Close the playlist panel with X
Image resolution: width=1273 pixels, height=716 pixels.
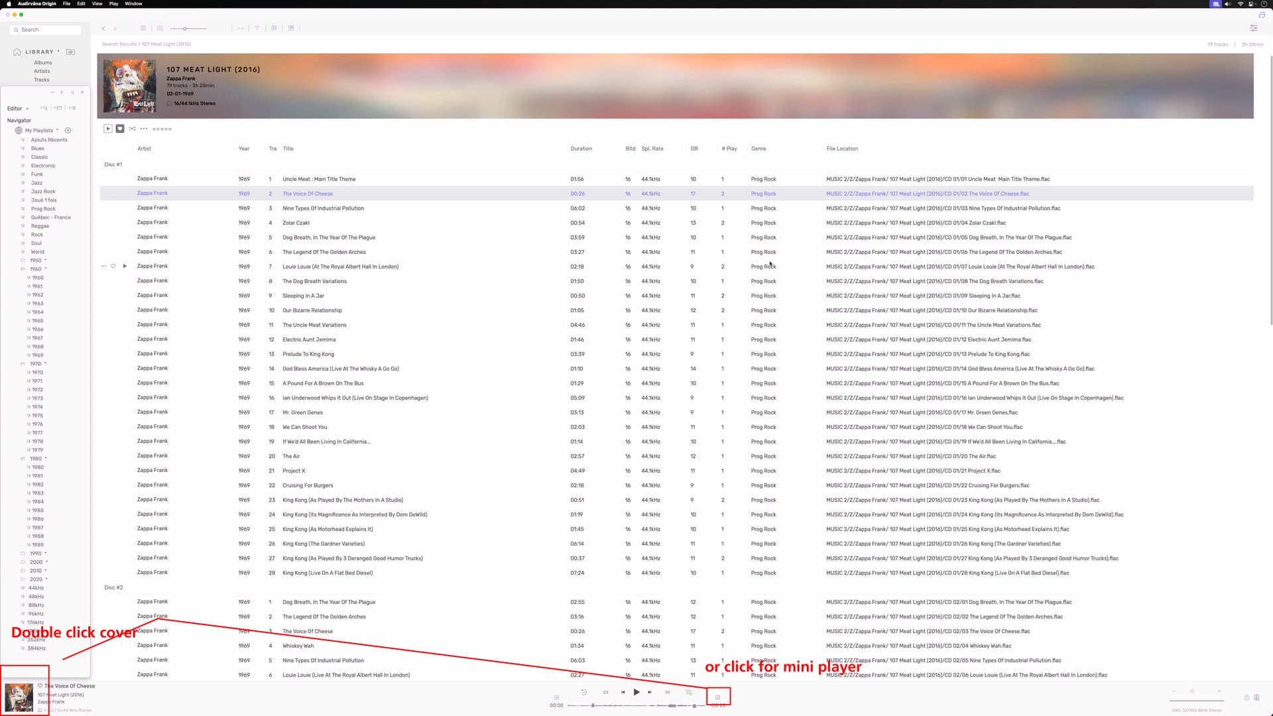point(82,92)
